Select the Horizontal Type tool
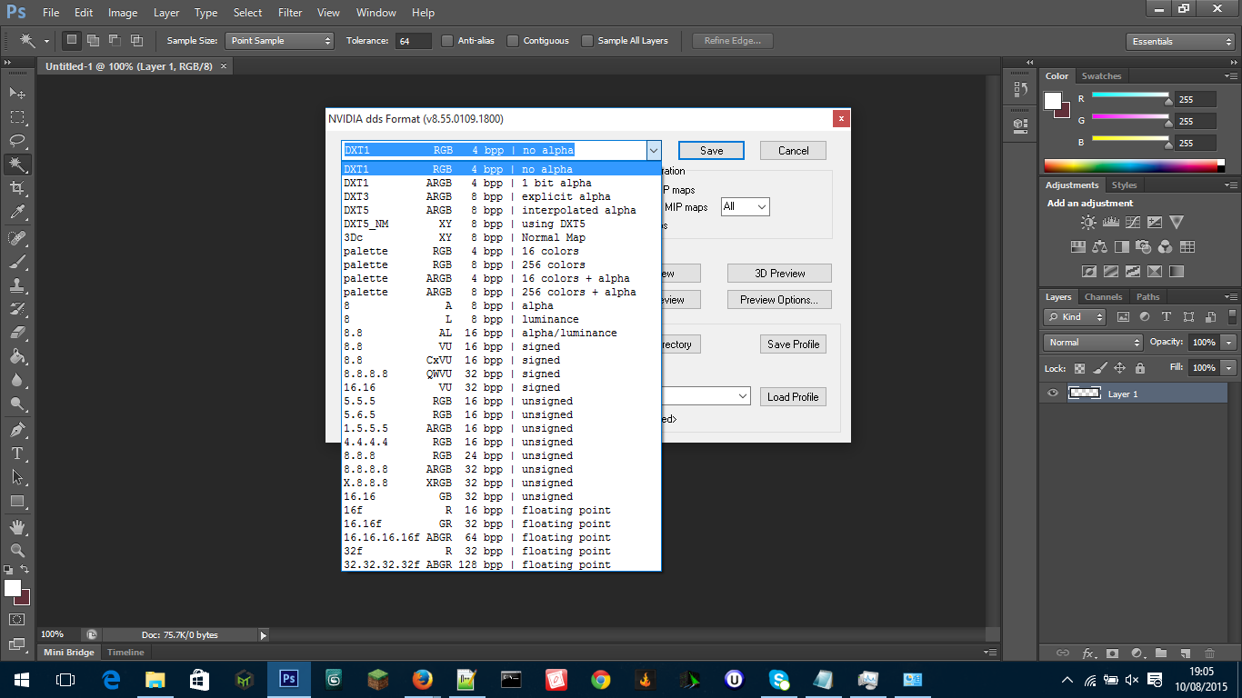The width and height of the screenshot is (1242, 698). pyautogui.click(x=17, y=454)
